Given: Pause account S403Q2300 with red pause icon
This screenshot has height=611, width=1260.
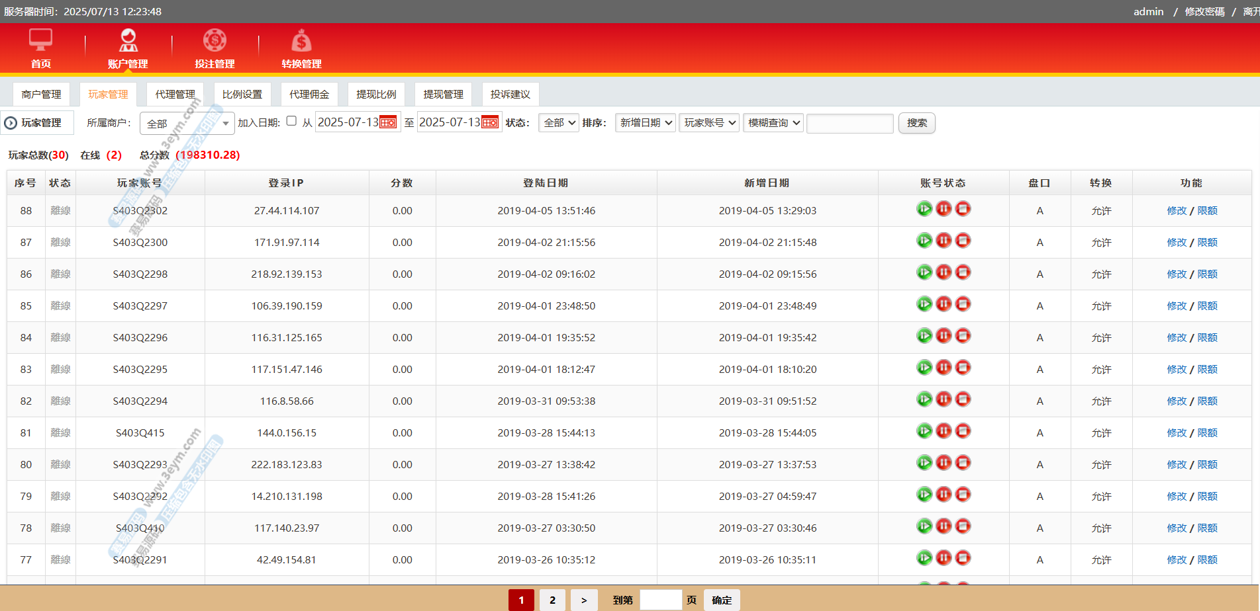Looking at the screenshot, I should click(944, 241).
